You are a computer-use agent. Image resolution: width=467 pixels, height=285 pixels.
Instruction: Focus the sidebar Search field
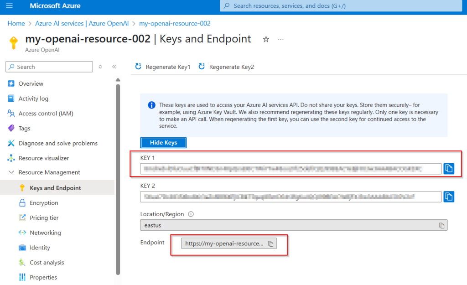tap(49, 67)
